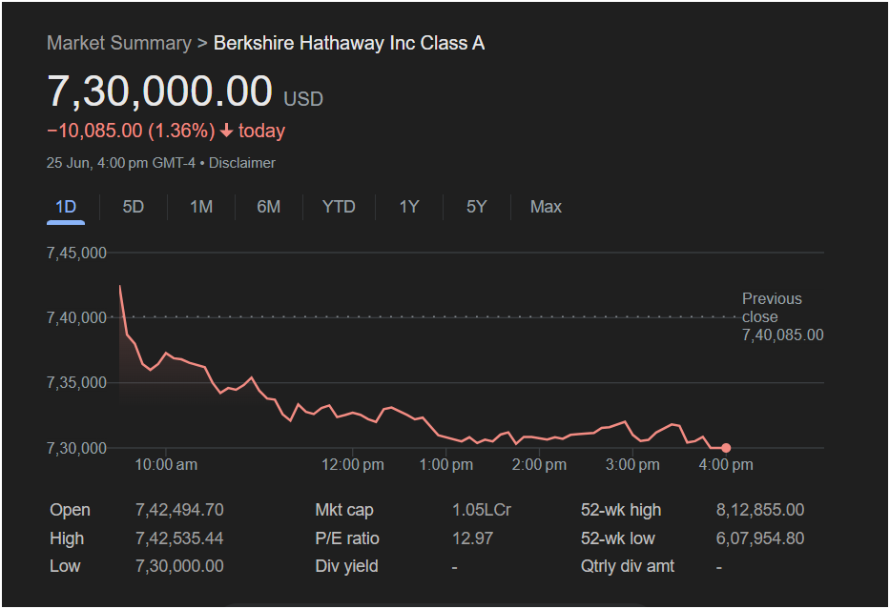890x609 pixels.
Task: Click the P/E ratio label
Action: 347,538
